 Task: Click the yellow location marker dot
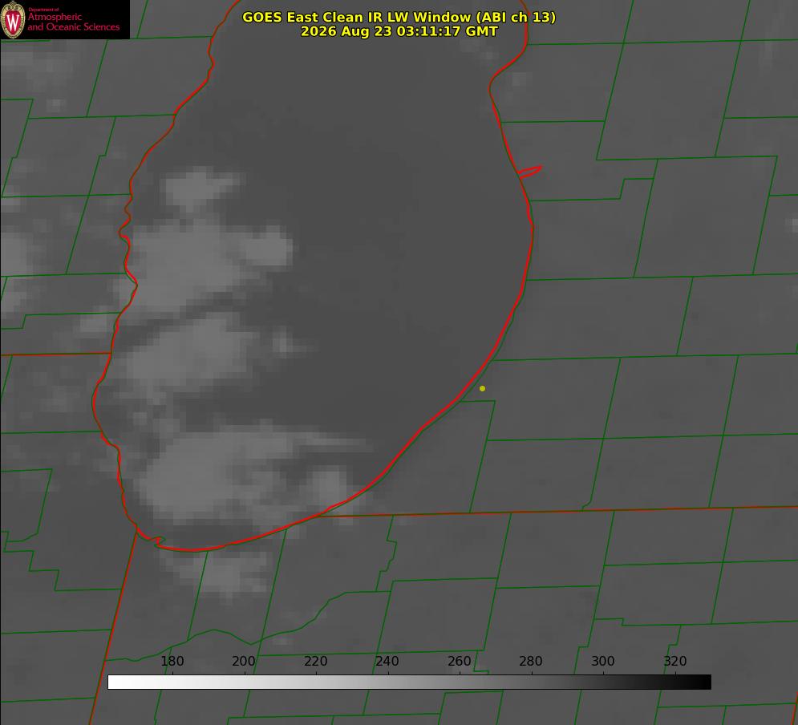(x=482, y=388)
